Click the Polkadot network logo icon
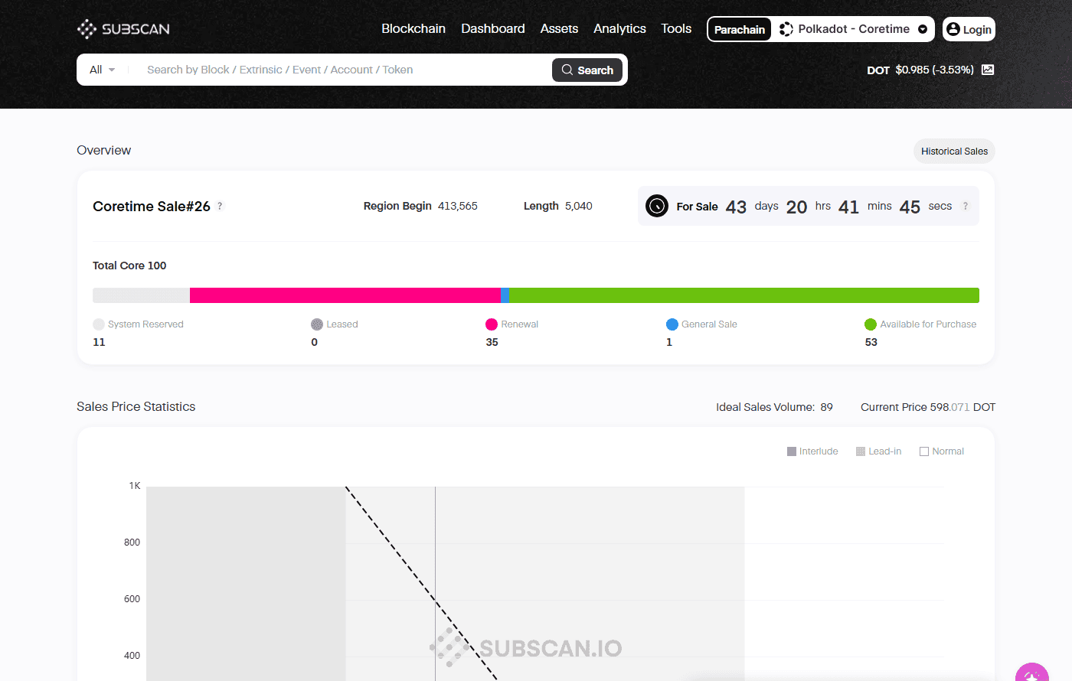1072x681 pixels. [786, 29]
